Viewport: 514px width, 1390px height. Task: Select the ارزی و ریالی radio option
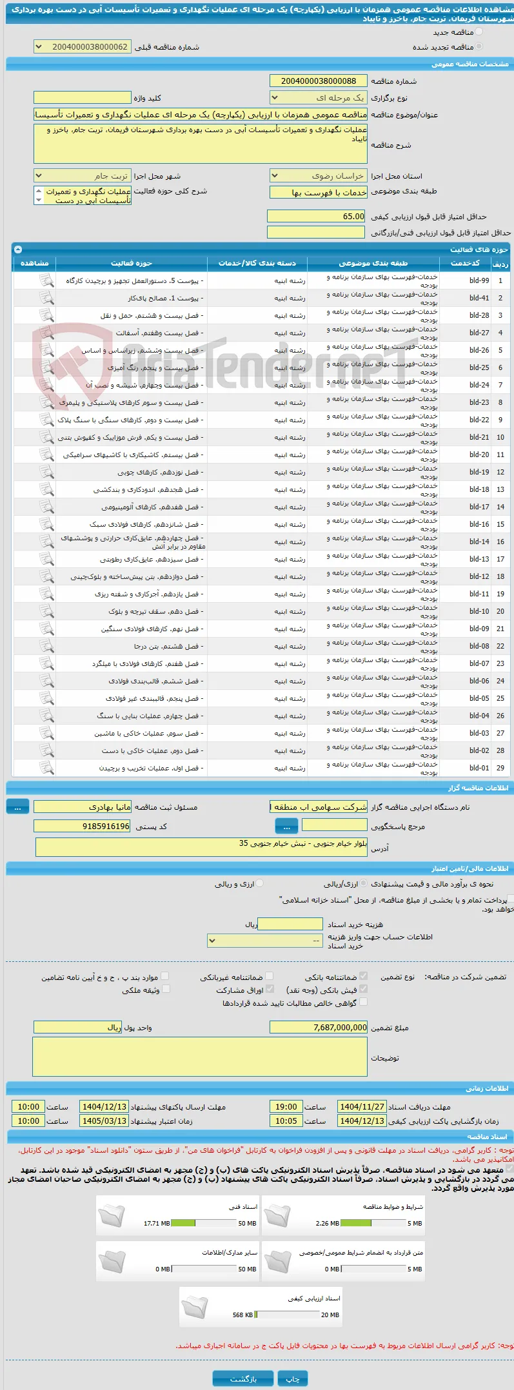click(259, 883)
